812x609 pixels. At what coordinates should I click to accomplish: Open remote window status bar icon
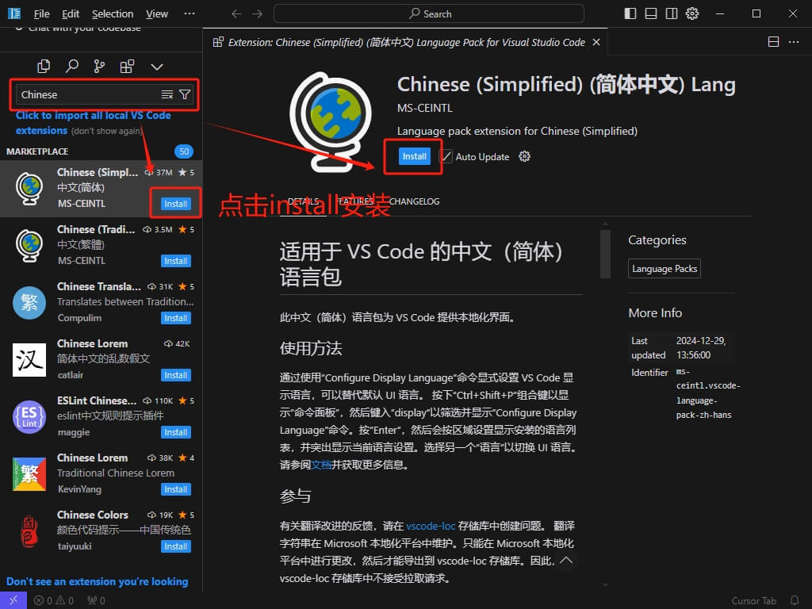pyautogui.click(x=13, y=600)
